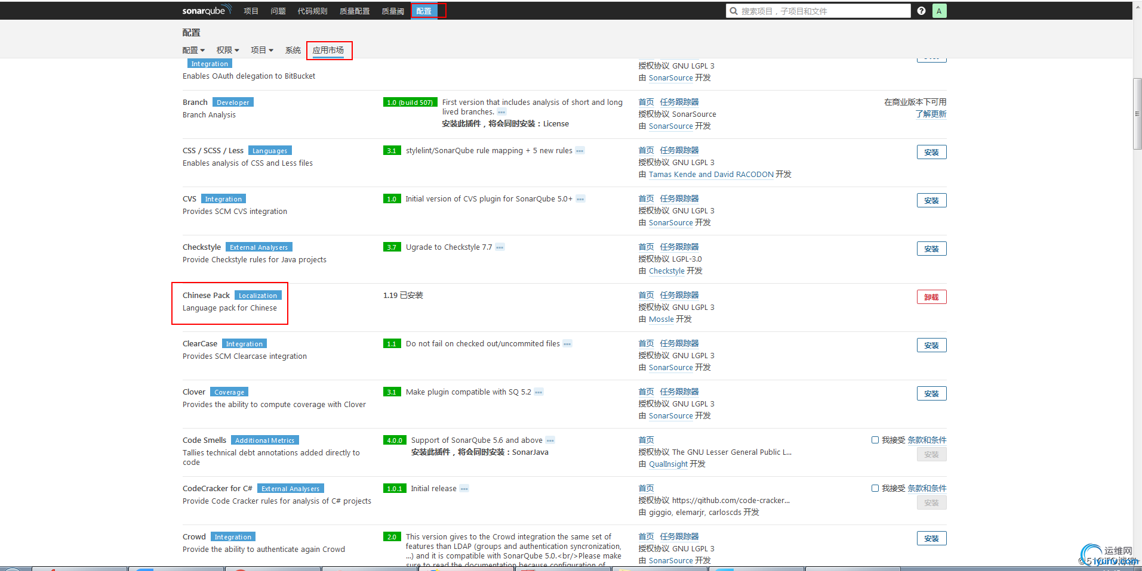Screen dimensions: 1142x571
Task: Open CodeCracker 条款和条件 link
Action: (x=926, y=488)
